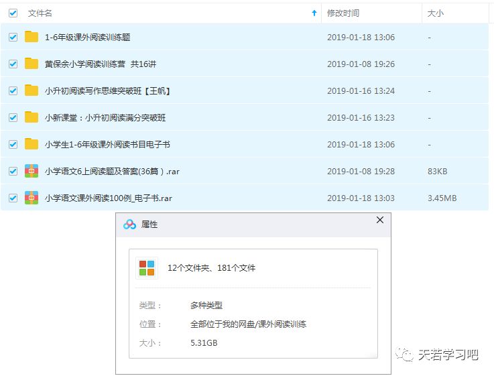This screenshot has width=494, height=376.
Task: Uncheck the 小新课堂 folder checkbox
Action: coord(13,117)
